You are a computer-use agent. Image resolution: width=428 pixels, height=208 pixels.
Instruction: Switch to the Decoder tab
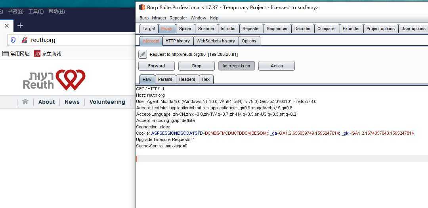(x=302, y=29)
